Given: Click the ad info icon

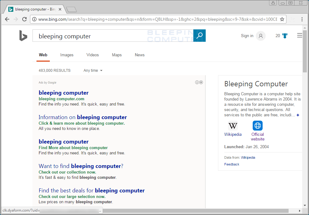Looking at the screenshot, I should pos(197,82).
